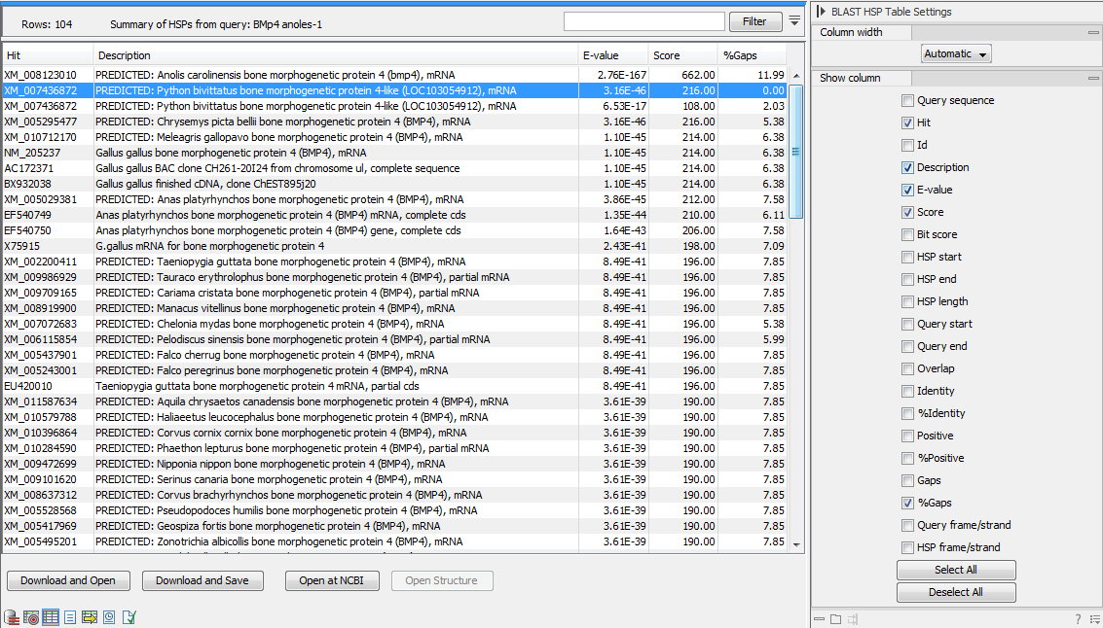The height and width of the screenshot is (628, 1103).
Task: Click the filter funnel icon above the table
Action: 794,20
